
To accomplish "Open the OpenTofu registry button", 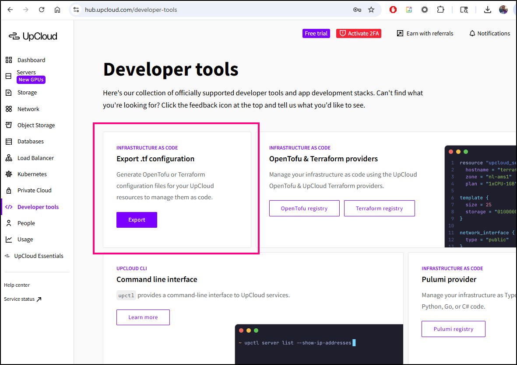I will 304,209.
